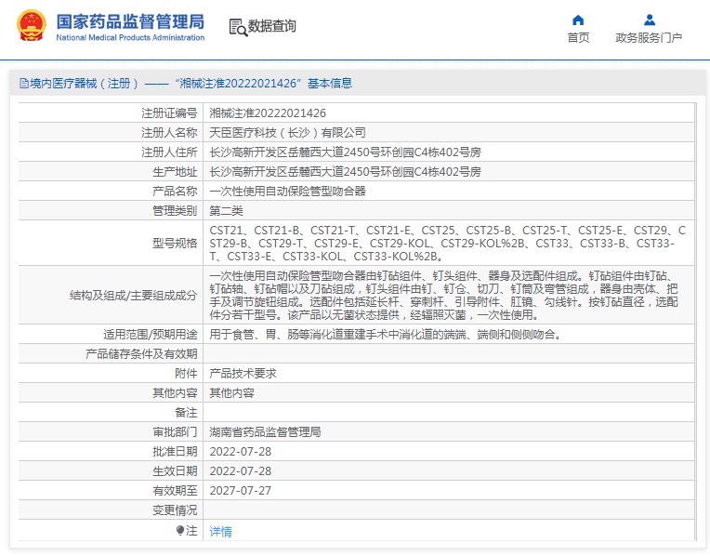Click the 生效日期 value 2022-07-28
Viewport: 710px width, 556px height.
point(241,470)
